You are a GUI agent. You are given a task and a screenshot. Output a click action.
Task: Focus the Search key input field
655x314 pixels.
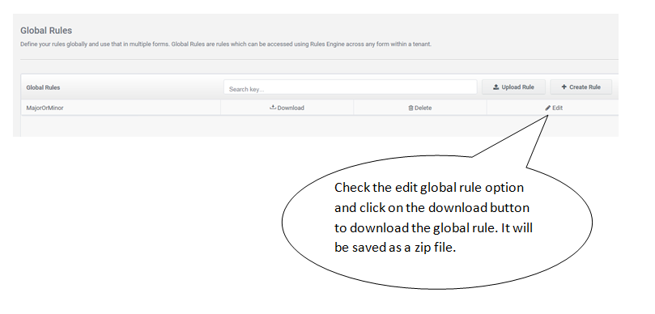(350, 87)
